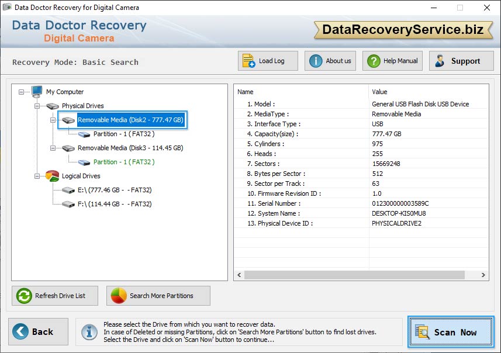Click the Support person icon
This screenshot has width=501, height=353.
[x=440, y=61]
